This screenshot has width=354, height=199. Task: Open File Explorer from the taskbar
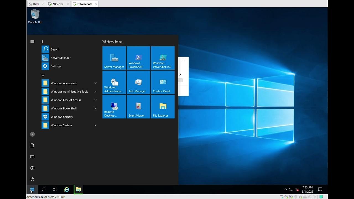coord(78,189)
